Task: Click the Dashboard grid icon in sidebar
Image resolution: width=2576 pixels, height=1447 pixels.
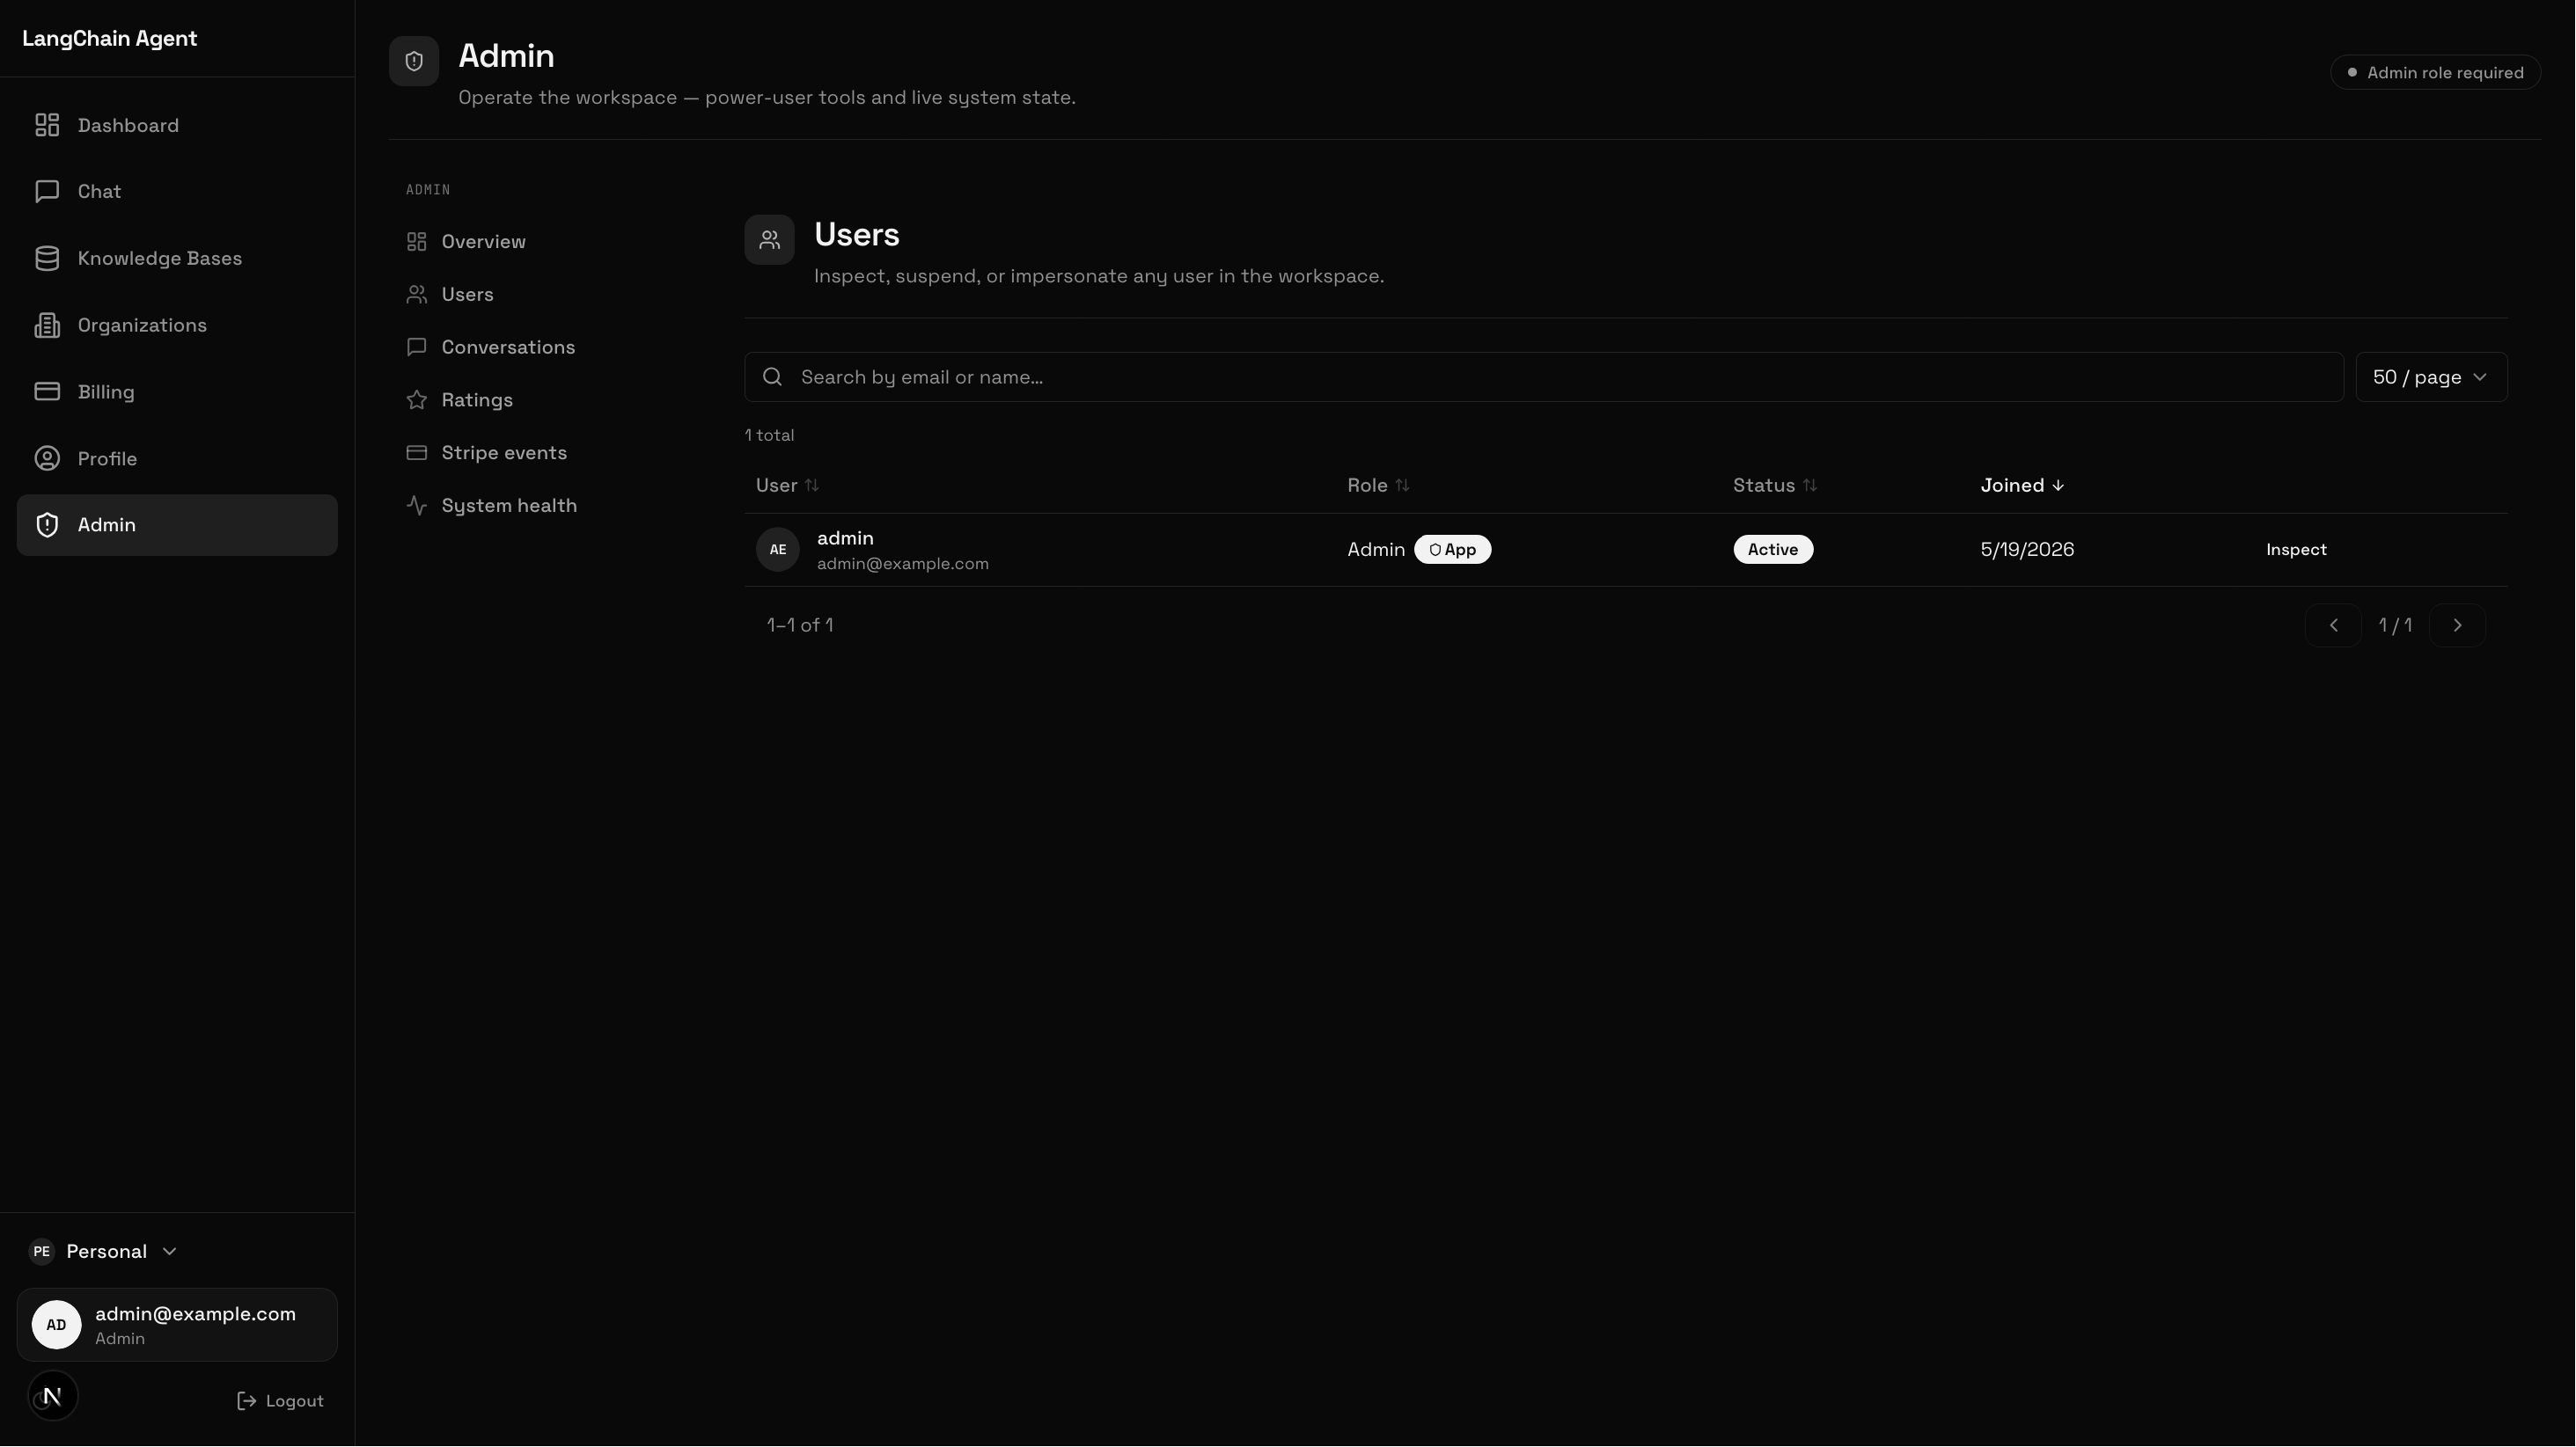Action: [47, 125]
